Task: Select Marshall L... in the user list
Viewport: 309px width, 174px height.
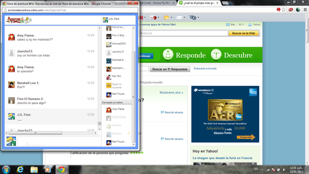Action: click(116, 69)
